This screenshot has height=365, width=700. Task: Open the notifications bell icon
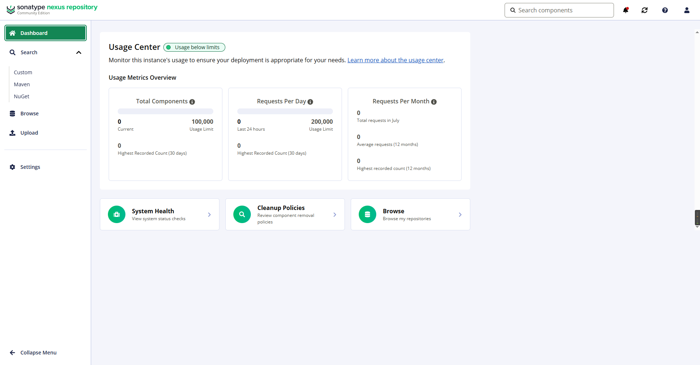coord(626,10)
